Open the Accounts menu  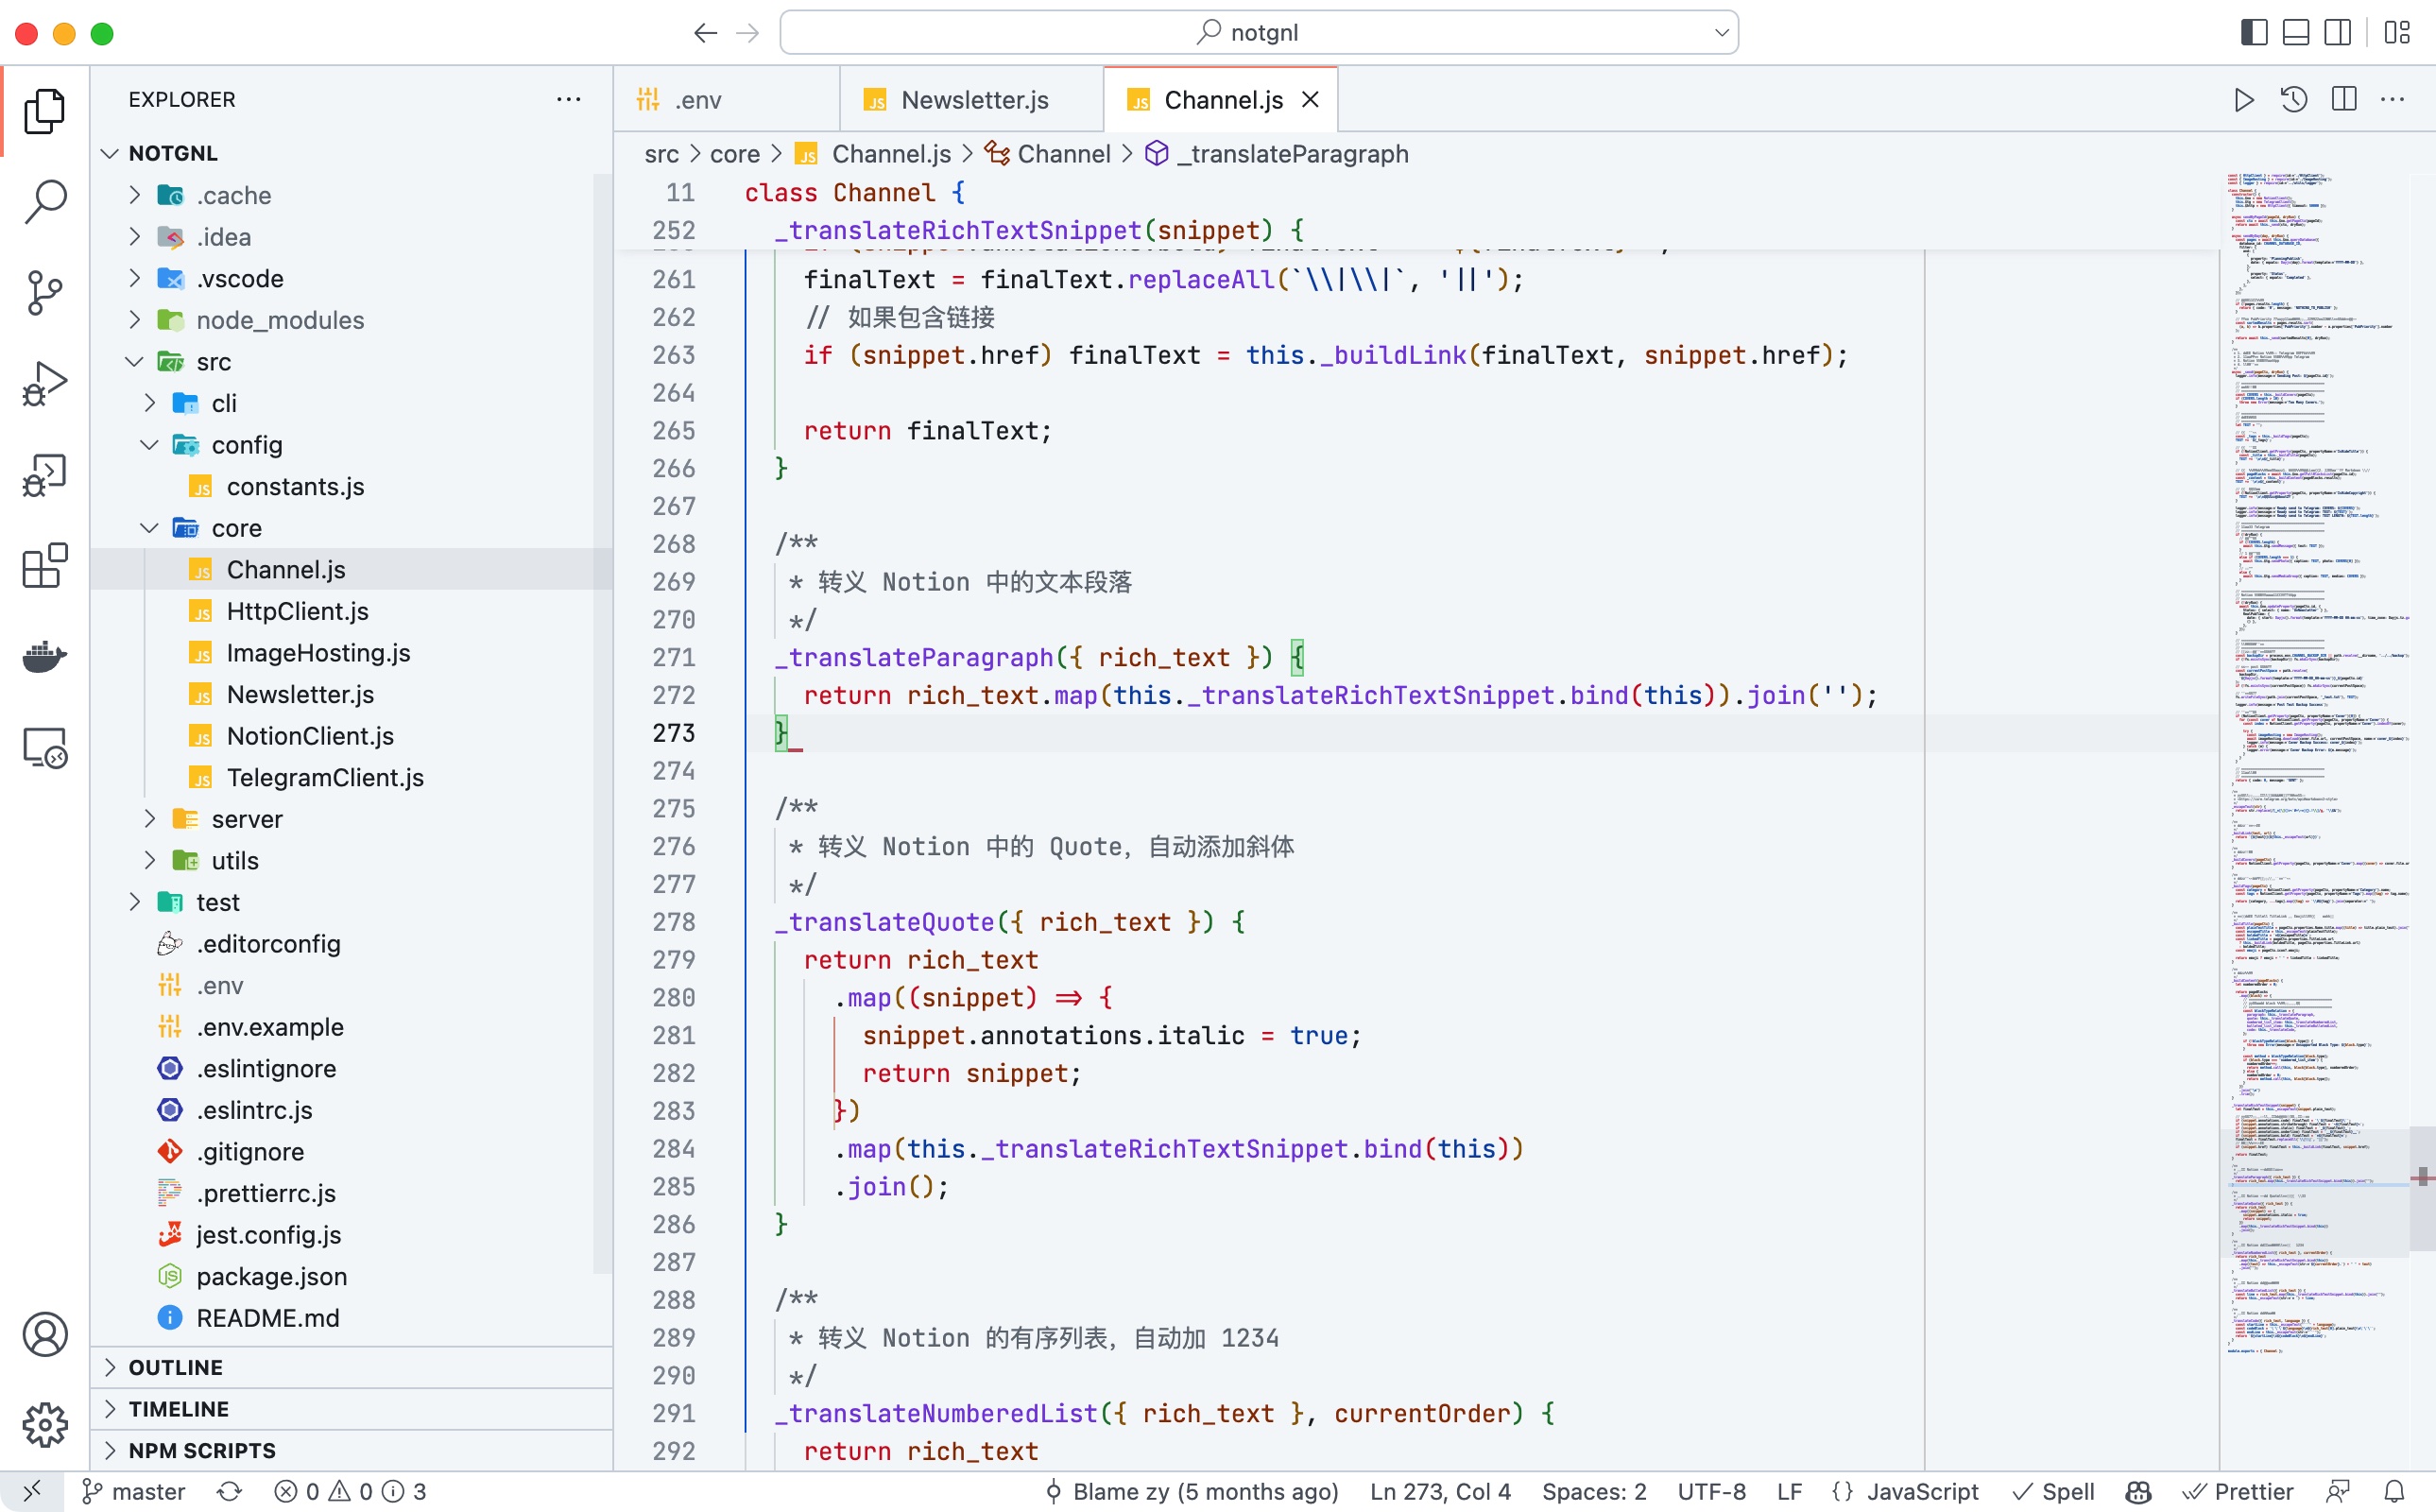(45, 1334)
